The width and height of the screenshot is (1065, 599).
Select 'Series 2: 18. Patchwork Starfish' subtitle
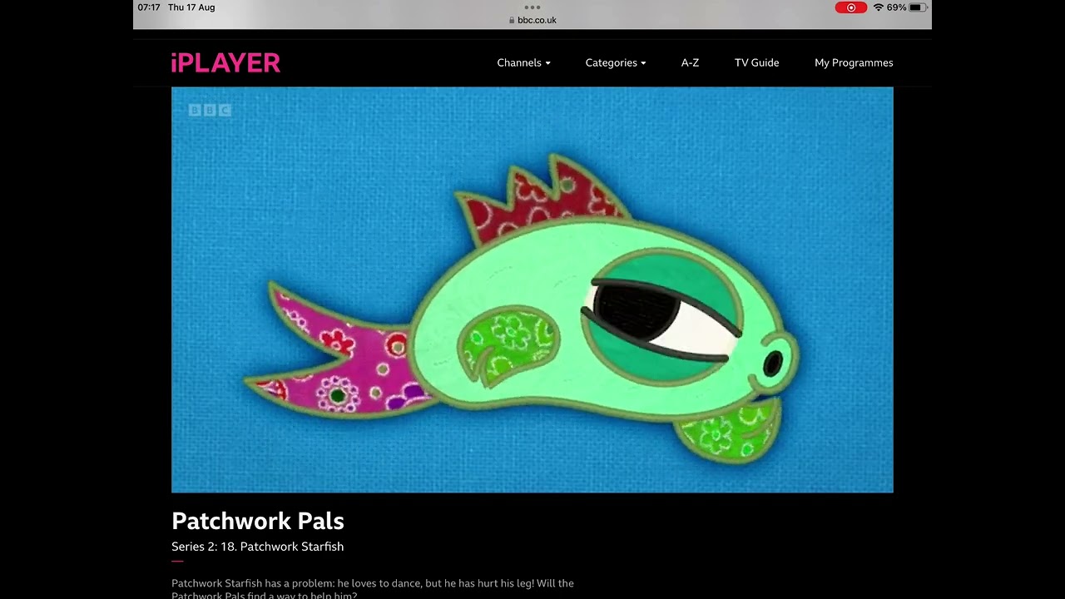[257, 547]
